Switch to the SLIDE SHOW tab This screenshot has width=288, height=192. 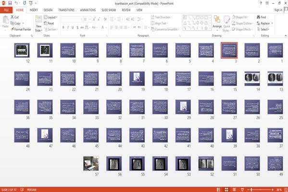coord(109,10)
